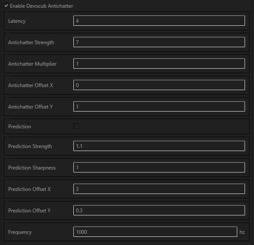This screenshot has height=245, width=254.
Task: Click the Prediction Offset Y label text
Action: click(29, 211)
